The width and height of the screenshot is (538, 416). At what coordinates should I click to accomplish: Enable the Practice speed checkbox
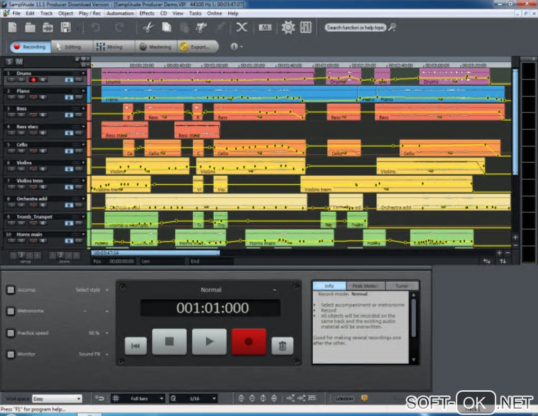tap(11, 333)
